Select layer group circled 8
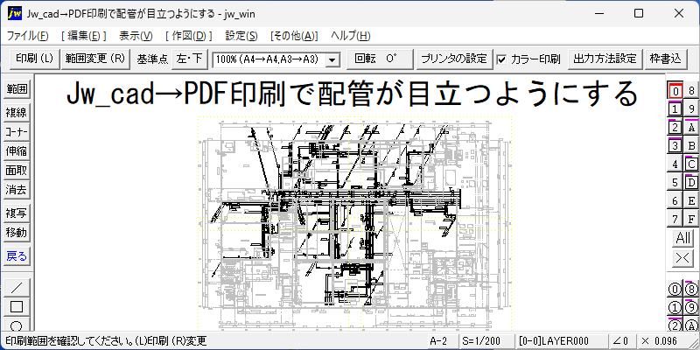Screen dimensions: 700x350 pos(691,290)
